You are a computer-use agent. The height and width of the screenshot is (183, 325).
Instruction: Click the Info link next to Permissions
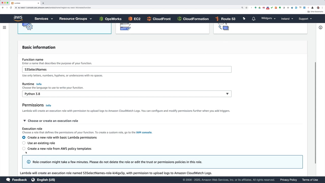coord(48,105)
